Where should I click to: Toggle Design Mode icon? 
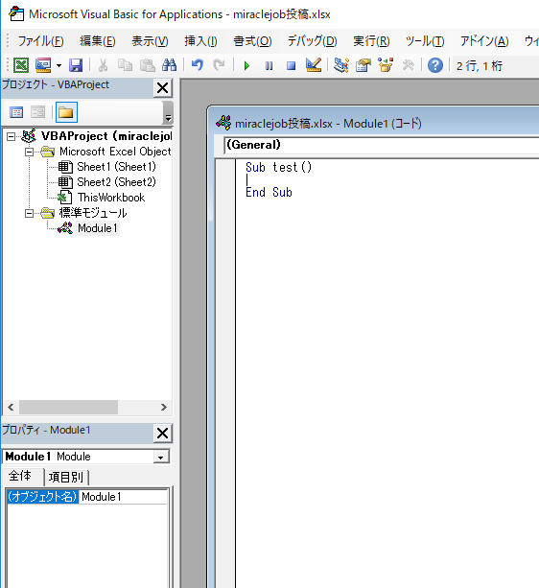point(314,65)
